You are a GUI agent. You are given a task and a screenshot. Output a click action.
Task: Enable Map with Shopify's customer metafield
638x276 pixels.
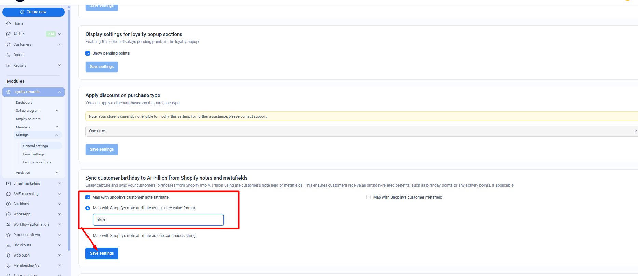(368, 197)
